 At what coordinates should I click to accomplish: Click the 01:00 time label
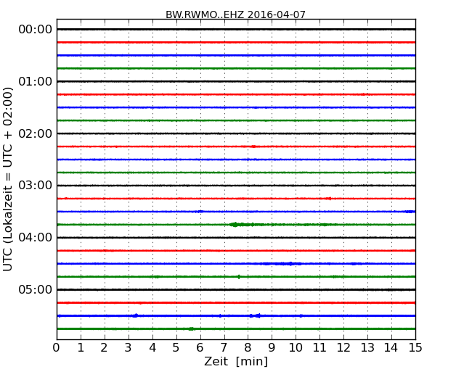(36, 81)
